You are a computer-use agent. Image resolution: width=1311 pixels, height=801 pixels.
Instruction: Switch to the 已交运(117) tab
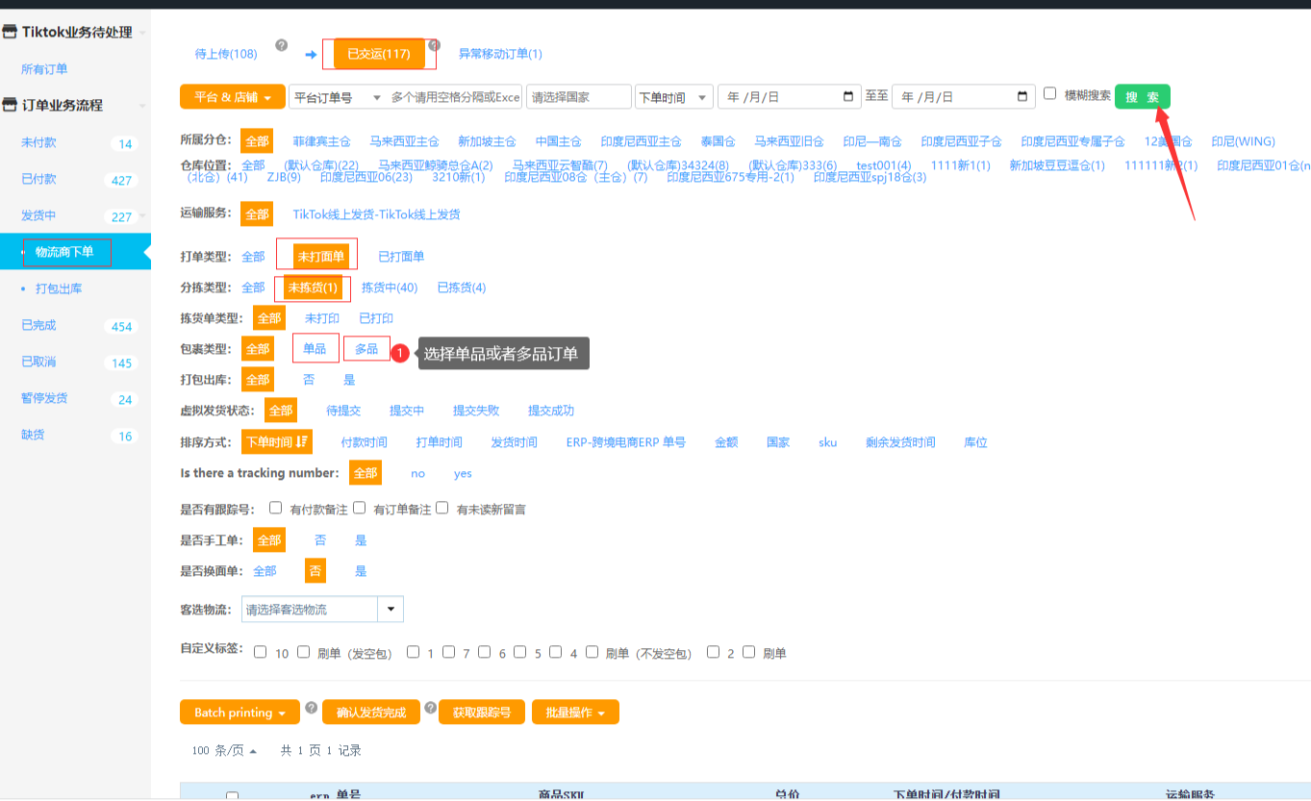pyautogui.click(x=379, y=54)
